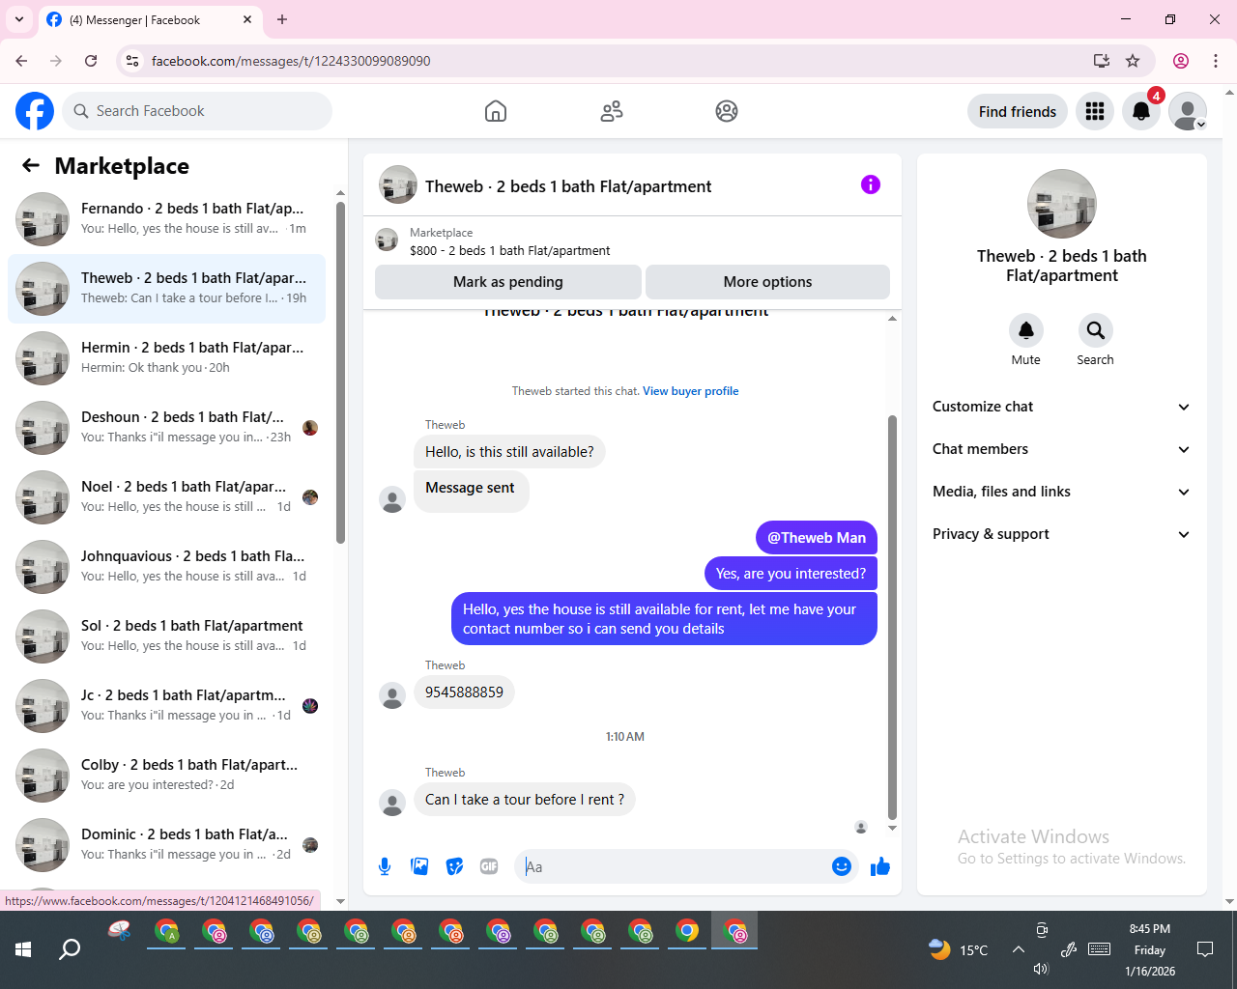This screenshot has height=989, width=1237.
Task: Open the emoji picker icon
Action: pyautogui.click(x=842, y=866)
